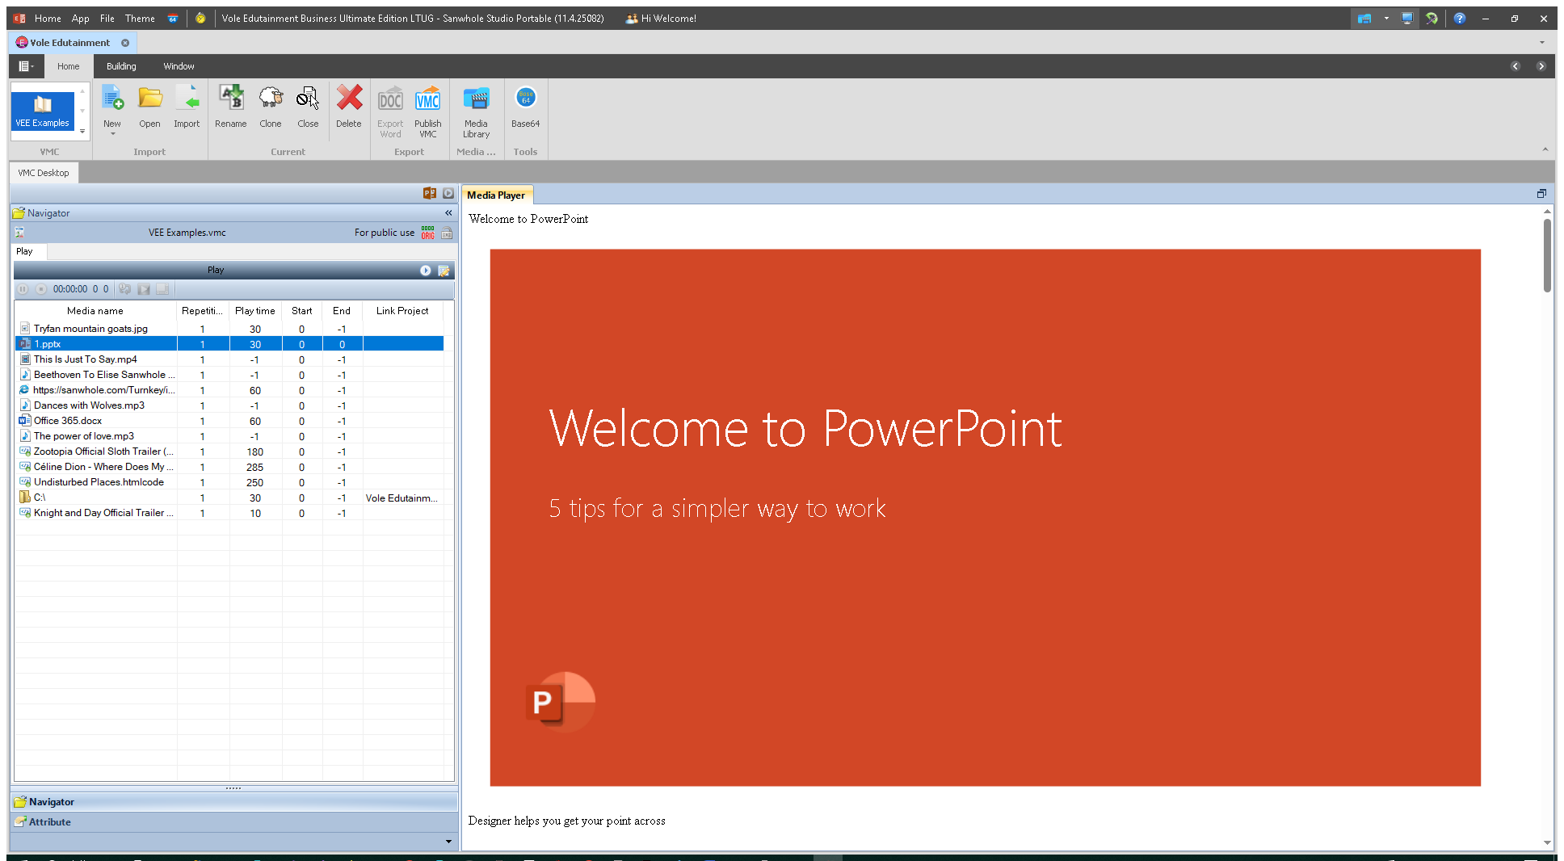Select Office 365.docx row
This screenshot has width=1564, height=861.
pyautogui.click(x=229, y=421)
